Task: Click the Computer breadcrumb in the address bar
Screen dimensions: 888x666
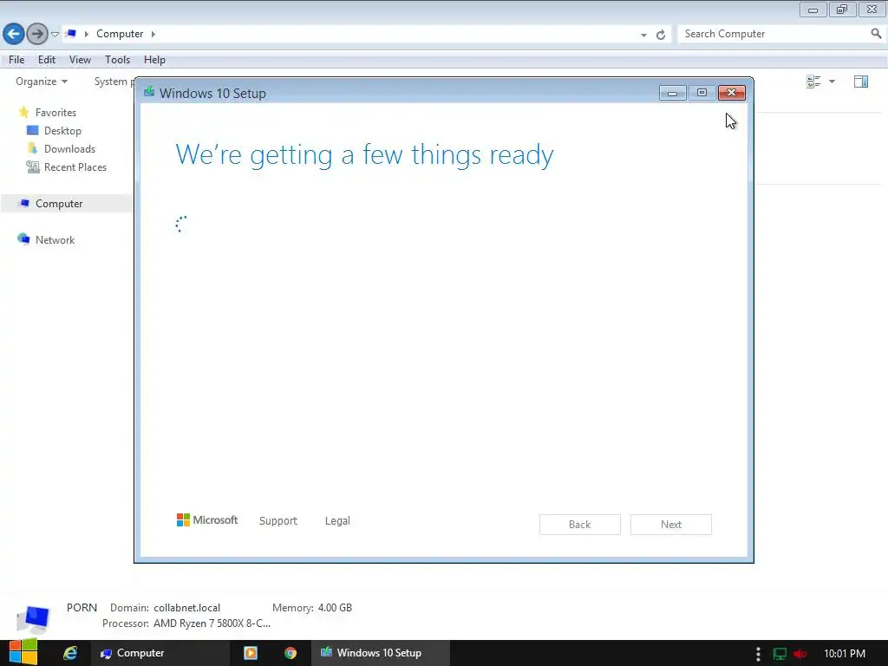Action: pos(120,34)
